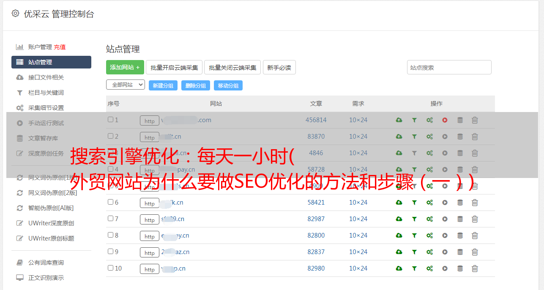Tick the checkbox for site 8
This screenshot has height=290, width=544.
110,235
